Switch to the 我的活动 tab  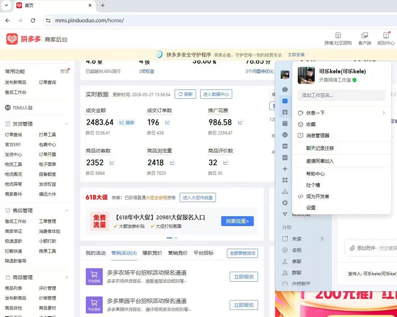95,253
